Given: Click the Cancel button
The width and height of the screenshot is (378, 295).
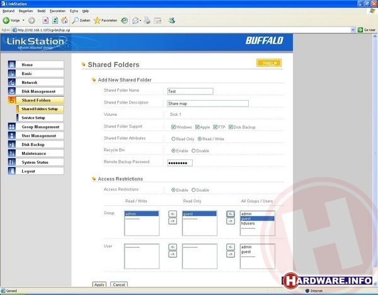Looking at the screenshot, I should 119,284.
